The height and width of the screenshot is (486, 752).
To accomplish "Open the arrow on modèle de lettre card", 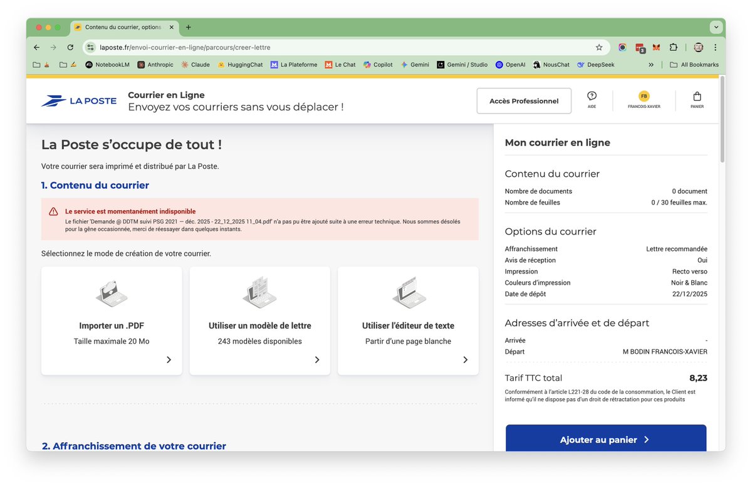I will click(317, 360).
